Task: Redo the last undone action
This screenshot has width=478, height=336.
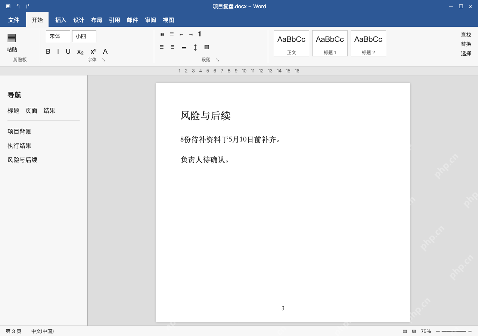Action: pyautogui.click(x=28, y=6)
